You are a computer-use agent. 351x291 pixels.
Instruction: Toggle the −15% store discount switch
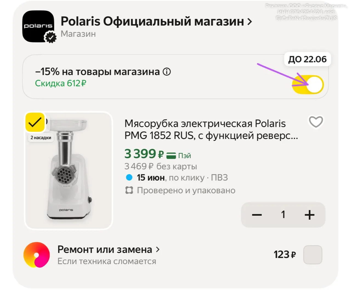click(x=308, y=85)
